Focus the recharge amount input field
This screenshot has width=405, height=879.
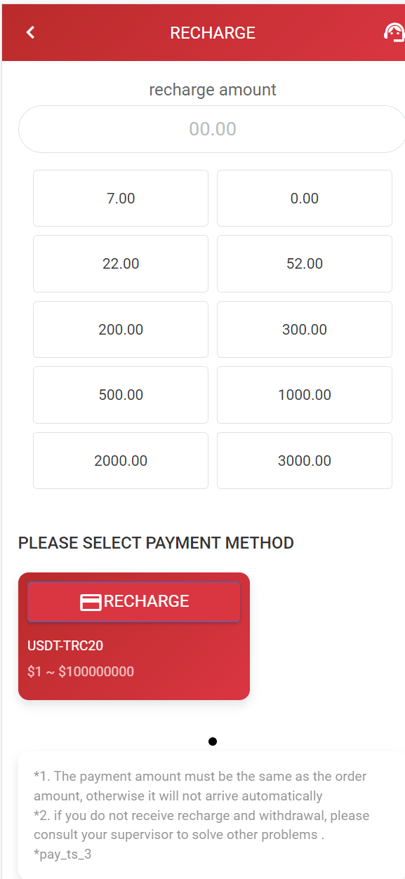(212, 129)
